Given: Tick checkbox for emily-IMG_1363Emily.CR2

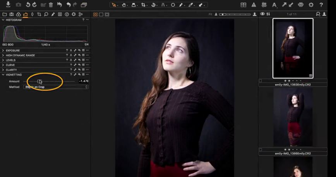Looking at the screenshot, I should click(x=260, y=81).
